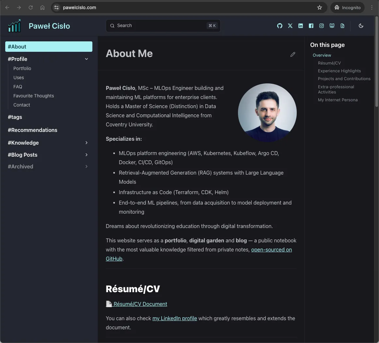
Task: Toggle dark mode with the moon icon
Action: [361, 26]
